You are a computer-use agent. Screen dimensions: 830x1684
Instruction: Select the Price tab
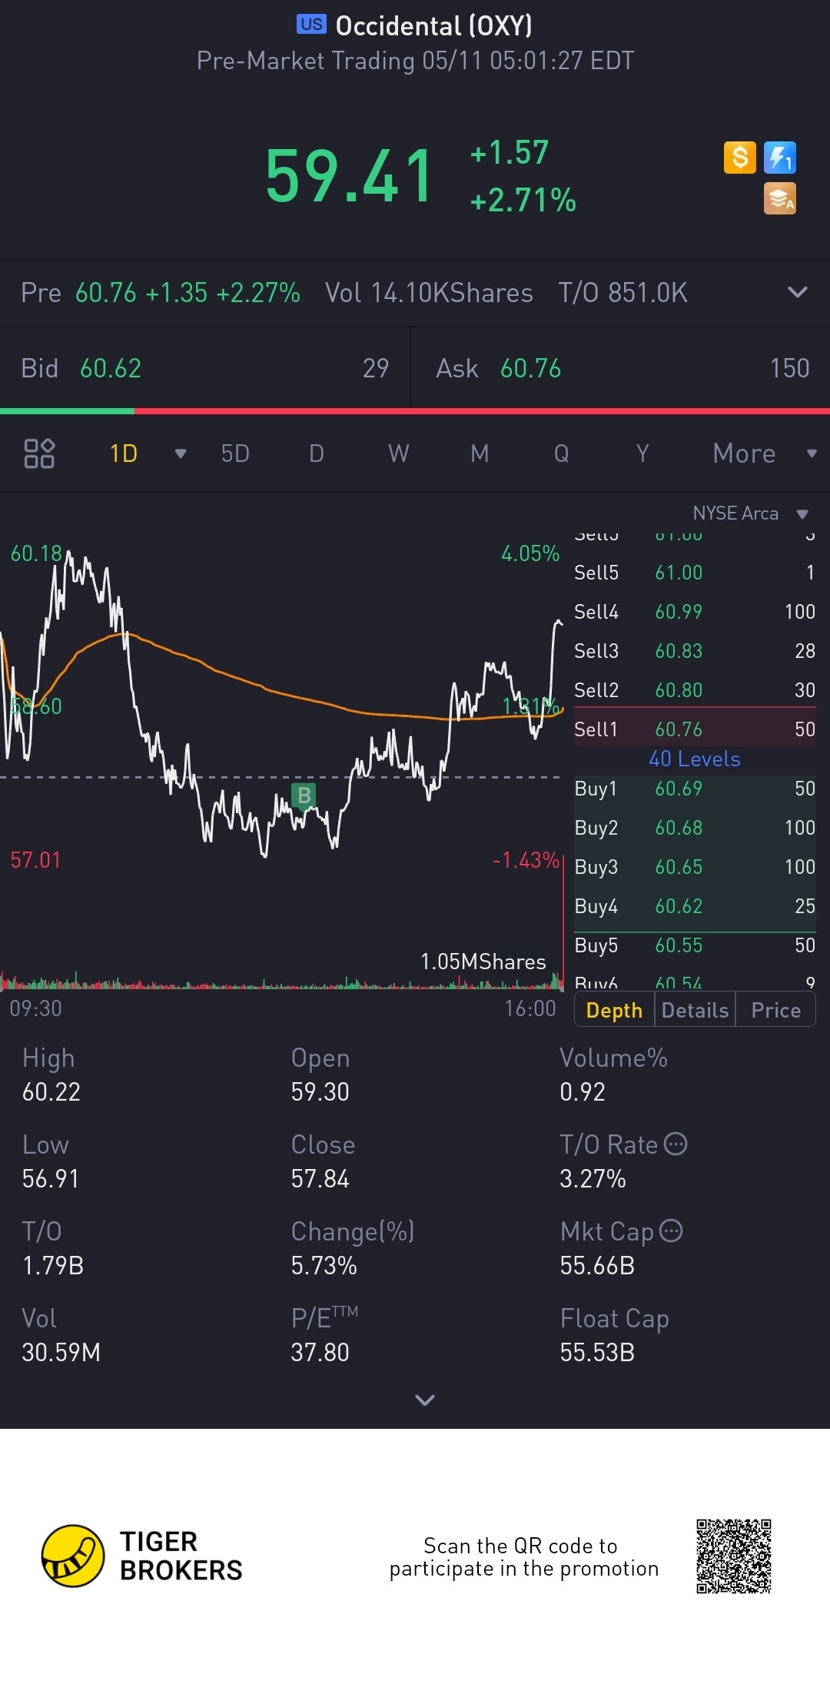(x=775, y=1010)
